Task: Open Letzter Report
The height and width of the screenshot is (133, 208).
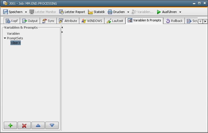Action: pyautogui.click(x=72, y=12)
